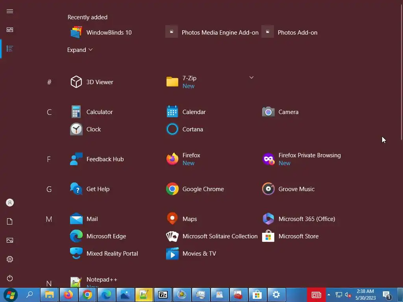This screenshot has height=302, width=403.
Task: Open Microsoft Store from the taskbar
Action: coord(257,295)
